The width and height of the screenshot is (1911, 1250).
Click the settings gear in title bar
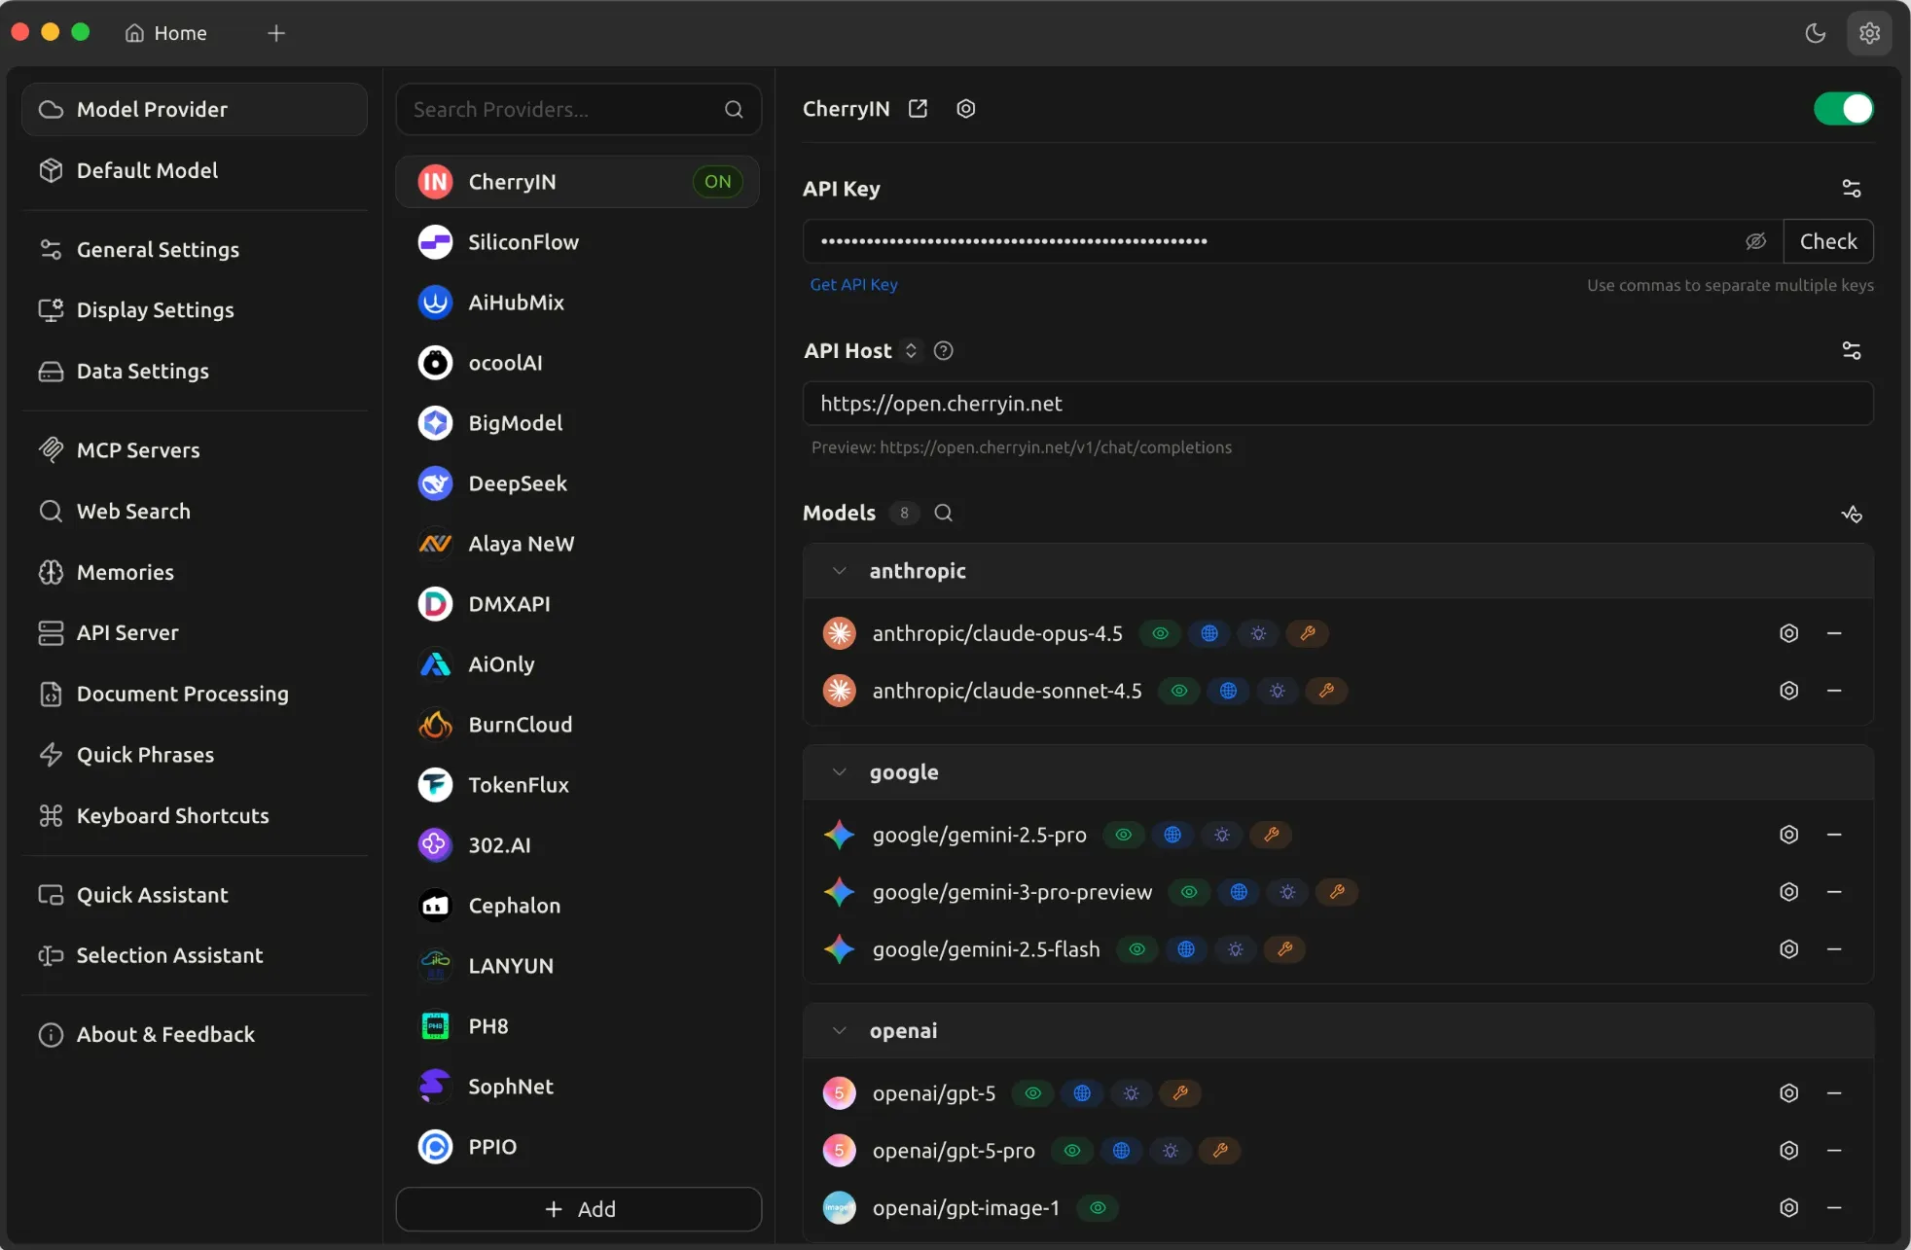(1869, 33)
